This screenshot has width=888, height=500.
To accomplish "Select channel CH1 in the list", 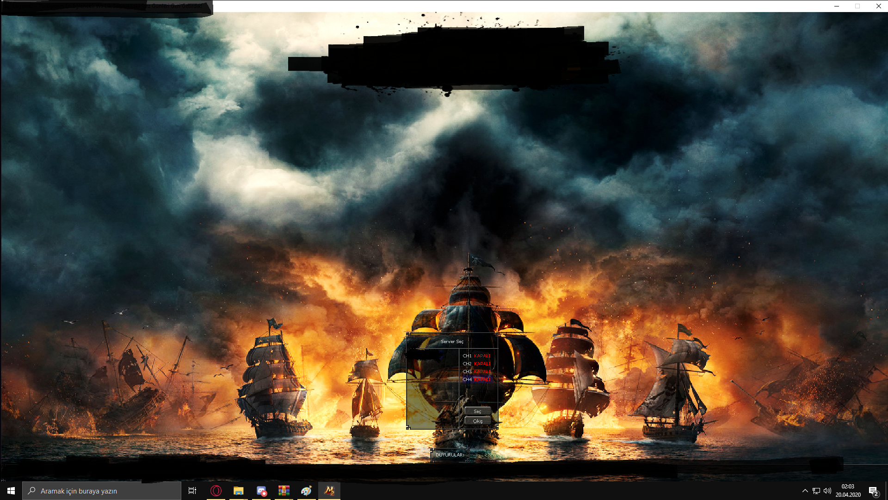I will click(x=476, y=356).
